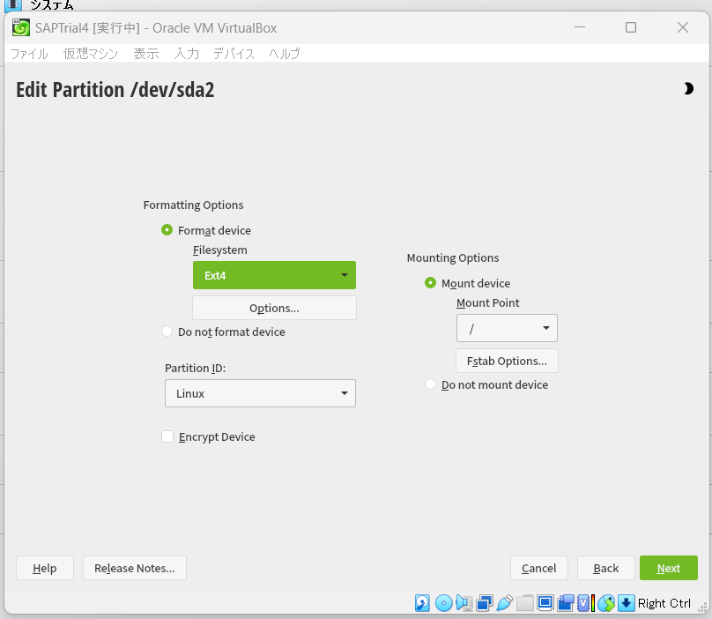This screenshot has height=619, width=712.
Task: Minimize the VirtualBox window
Action: point(580,27)
